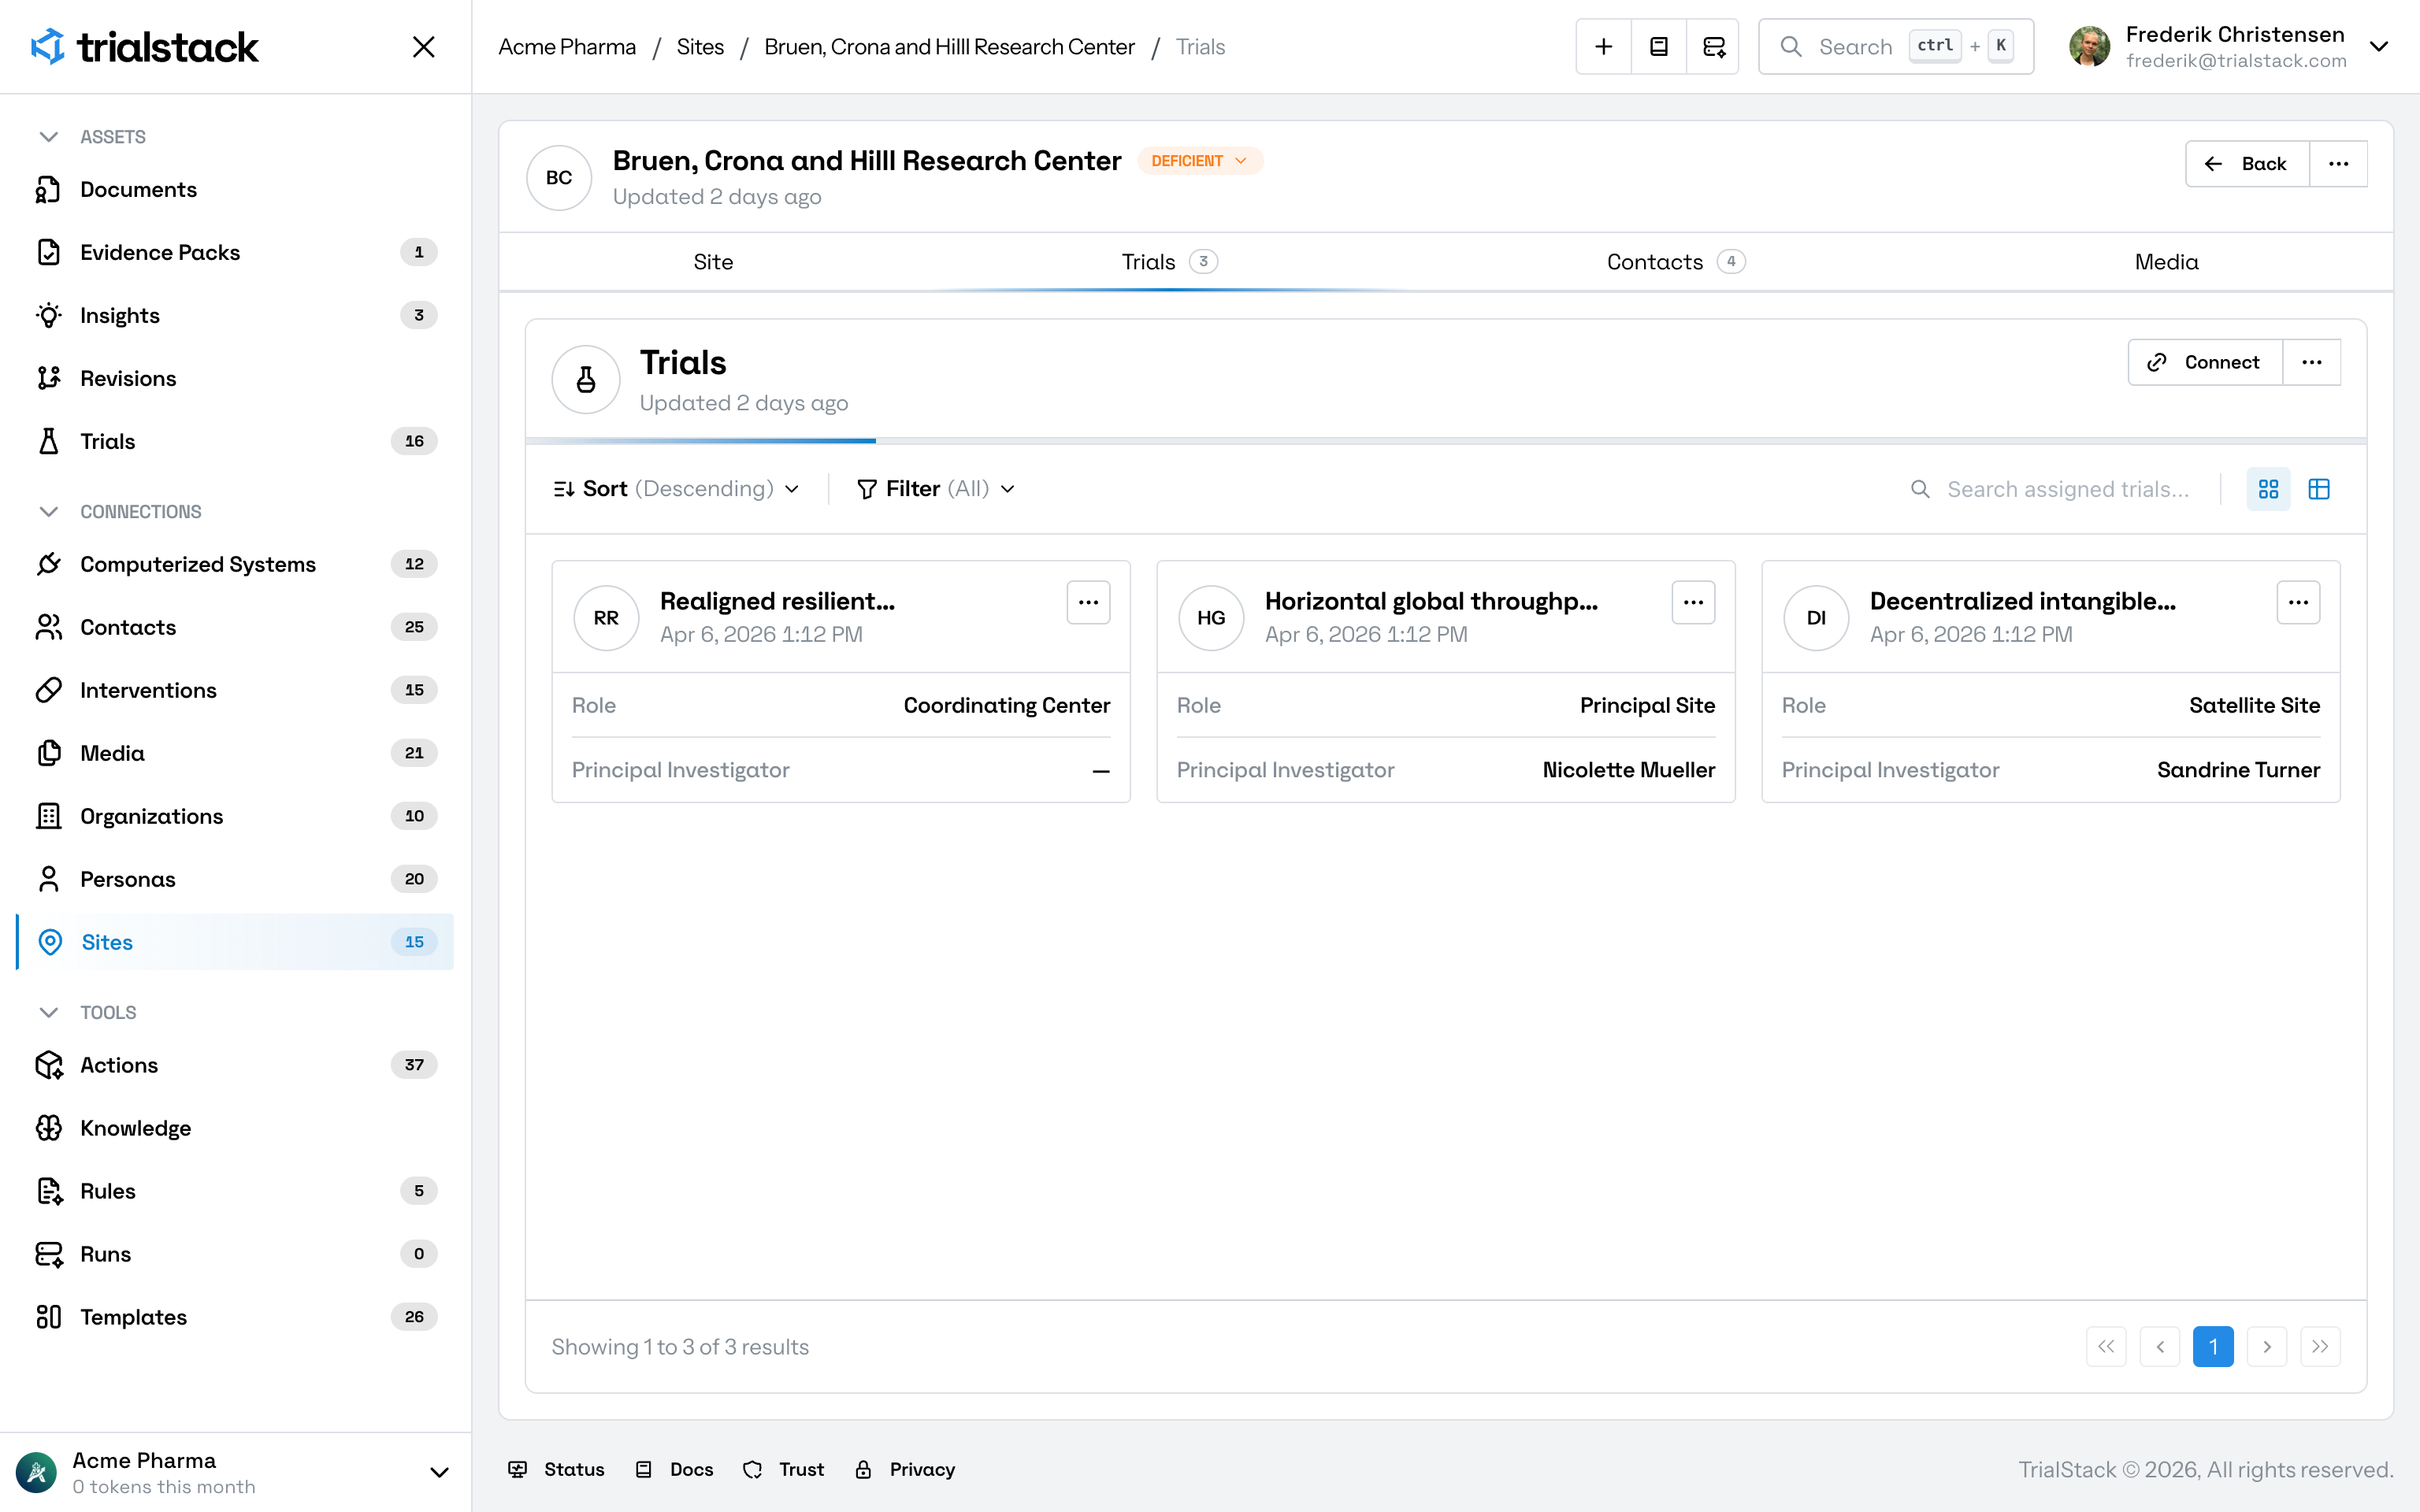Select the Trials tab
The width and height of the screenshot is (2420, 1512).
(x=1169, y=262)
